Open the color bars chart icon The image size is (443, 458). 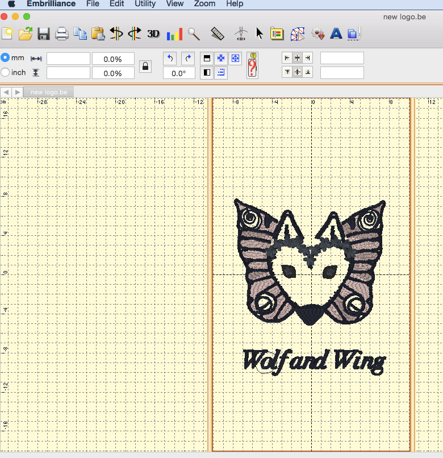coord(174,34)
